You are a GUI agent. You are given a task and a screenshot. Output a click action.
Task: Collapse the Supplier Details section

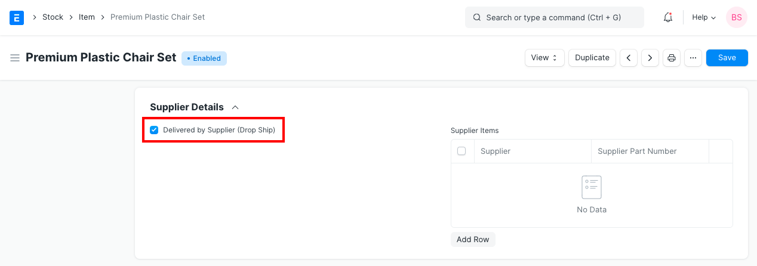tap(235, 107)
